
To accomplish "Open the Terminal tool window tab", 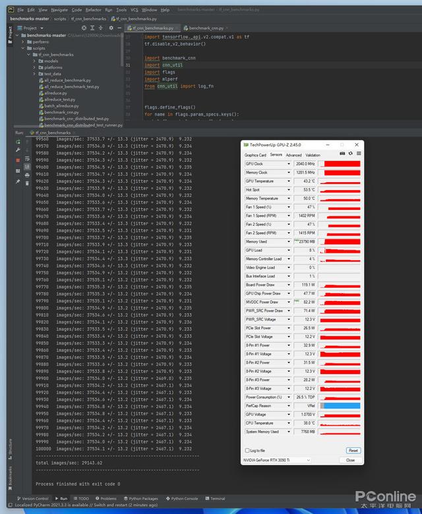I will [x=215, y=499].
